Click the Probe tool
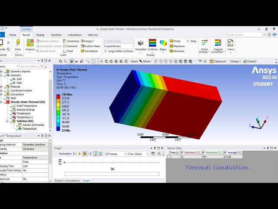This screenshot has width=278, height=209. [x=175, y=41]
